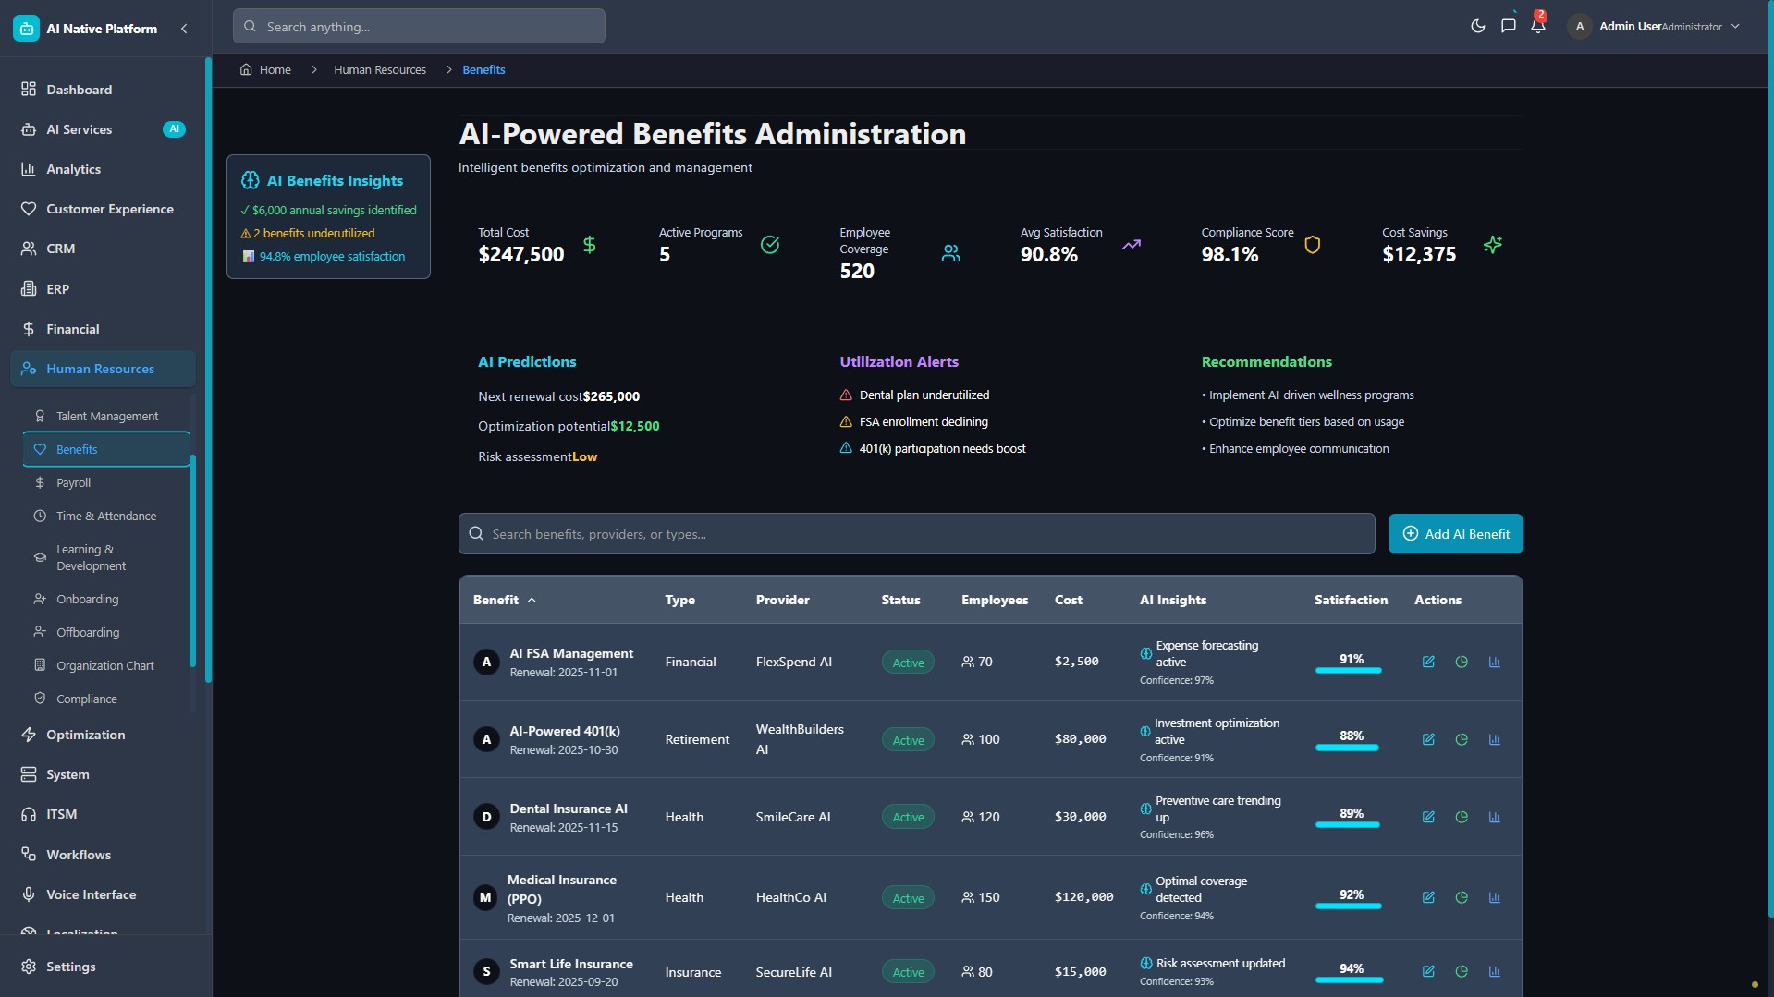Click the AI Native Platform logo icon
1774x997 pixels.
tap(27, 29)
